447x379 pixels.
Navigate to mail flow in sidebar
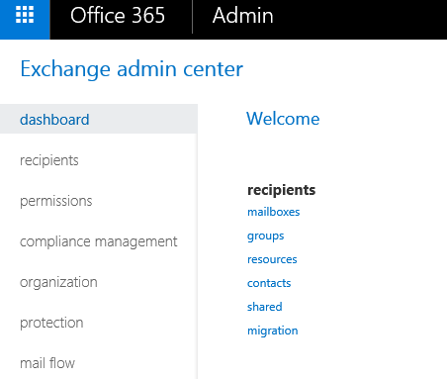[47, 363]
